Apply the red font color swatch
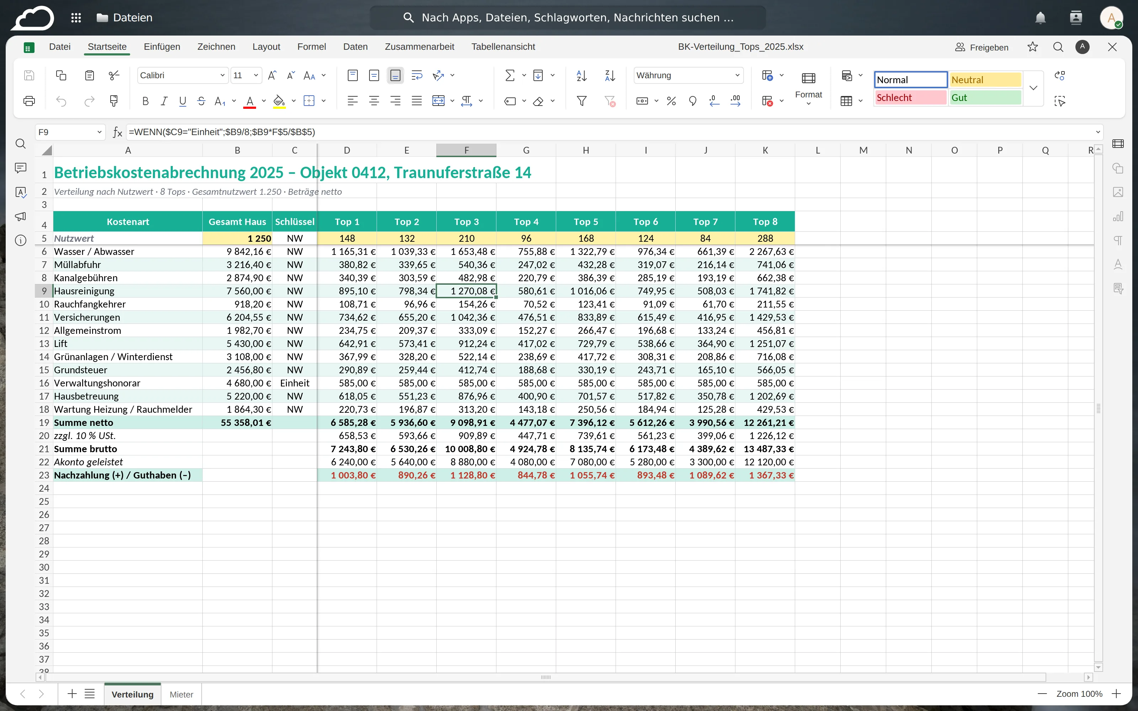The image size is (1138, 711). [250, 101]
